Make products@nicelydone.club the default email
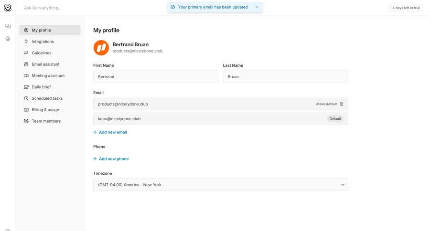Viewport: 430px width, 231px height. [326, 104]
